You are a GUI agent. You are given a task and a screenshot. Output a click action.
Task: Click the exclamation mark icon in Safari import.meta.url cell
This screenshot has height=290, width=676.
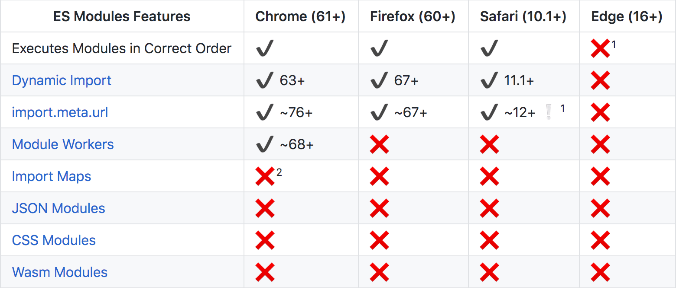549,112
